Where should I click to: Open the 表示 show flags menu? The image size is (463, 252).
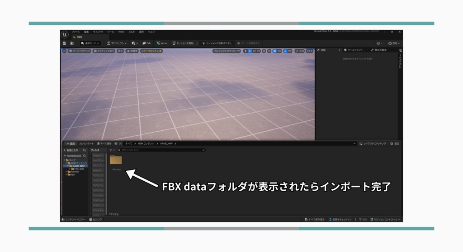(x=120, y=51)
